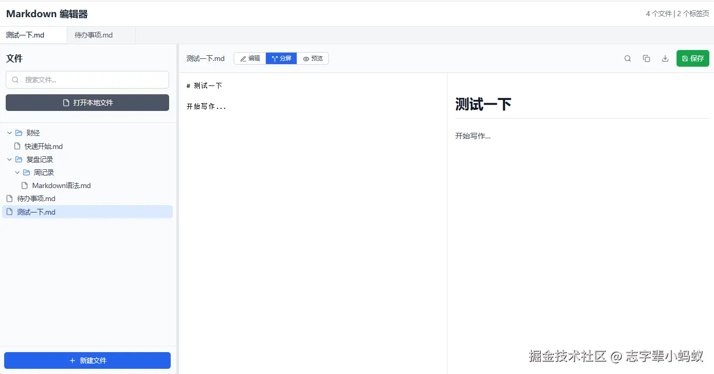Select 测试一下.md in the file tree

point(87,212)
